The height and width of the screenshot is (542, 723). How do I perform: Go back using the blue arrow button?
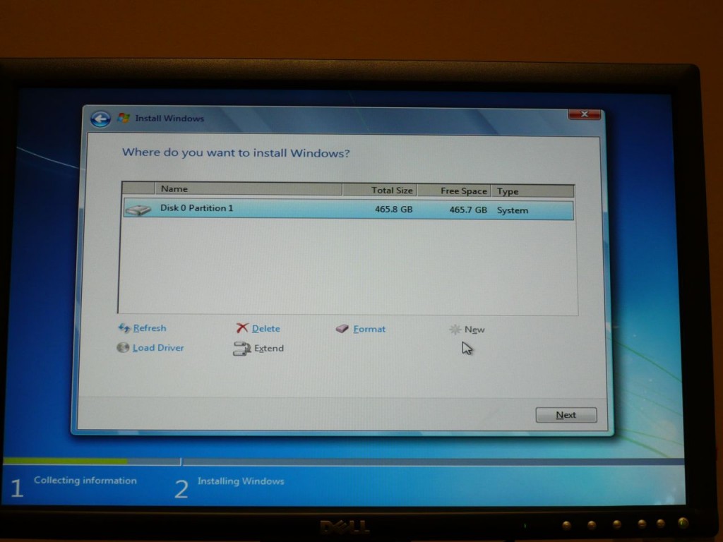(x=100, y=119)
